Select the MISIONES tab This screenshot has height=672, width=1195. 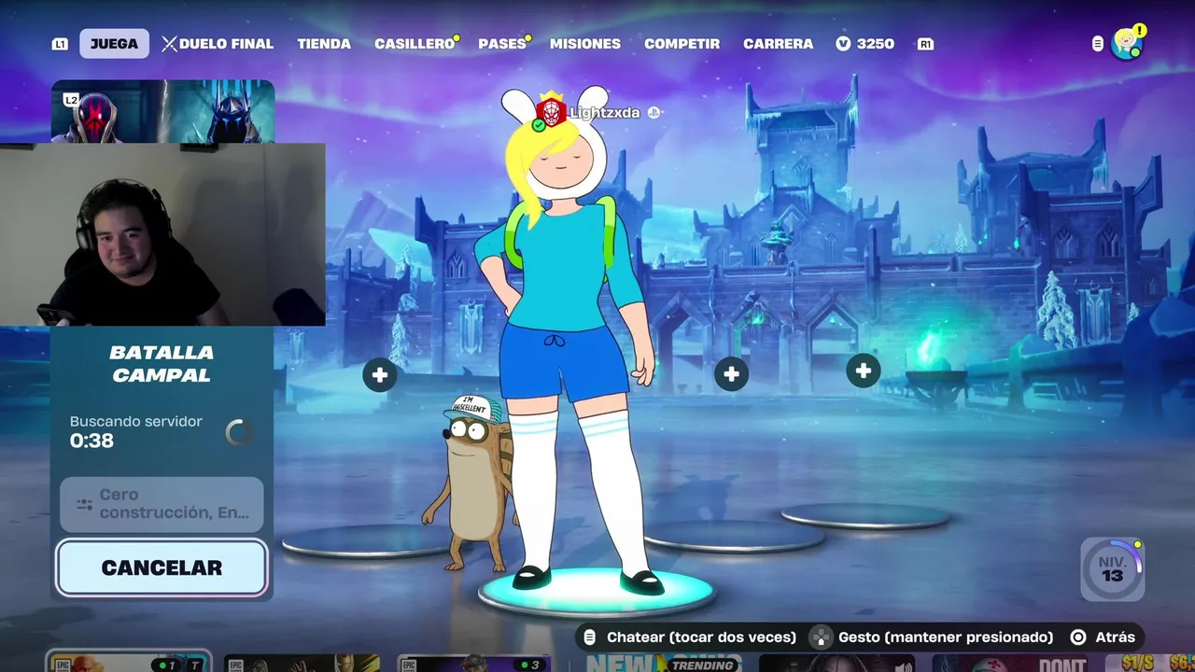(584, 44)
